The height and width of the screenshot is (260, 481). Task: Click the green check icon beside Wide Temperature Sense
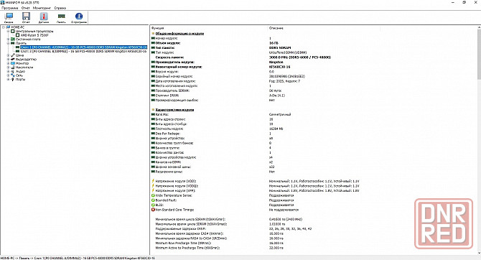(x=153, y=195)
